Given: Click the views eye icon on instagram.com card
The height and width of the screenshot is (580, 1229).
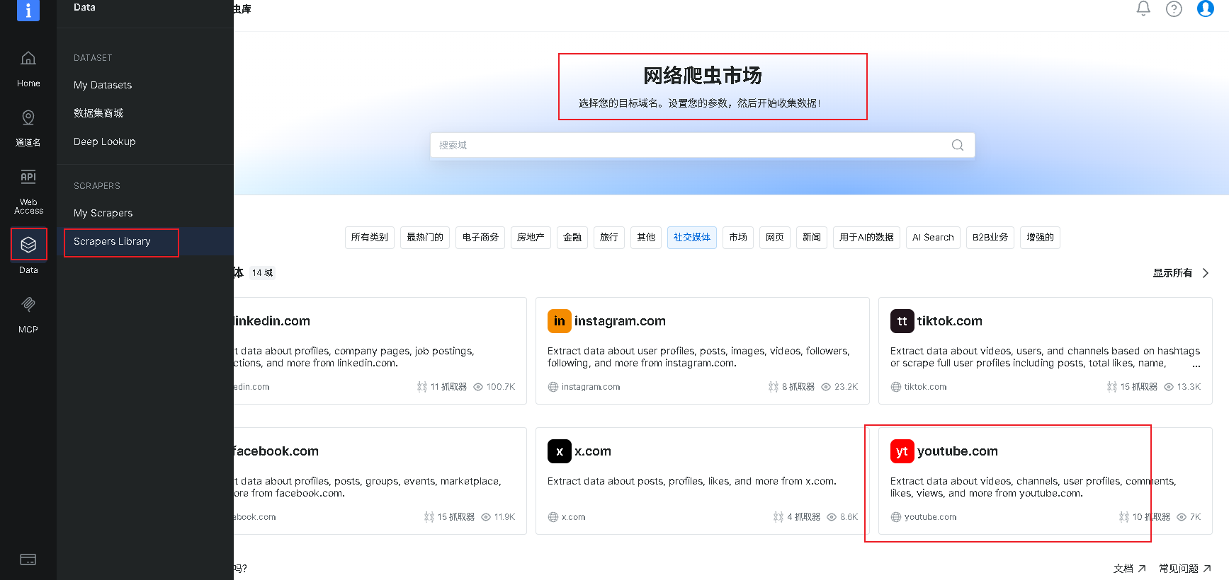Looking at the screenshot, I should tap(826, 387).
